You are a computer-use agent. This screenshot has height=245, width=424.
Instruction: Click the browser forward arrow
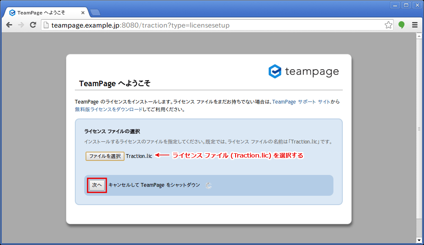(x=21, y=25)
